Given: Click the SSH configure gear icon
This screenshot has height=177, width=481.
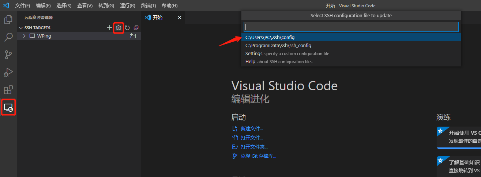Looking at the screenshot, I should coord(118,28).
